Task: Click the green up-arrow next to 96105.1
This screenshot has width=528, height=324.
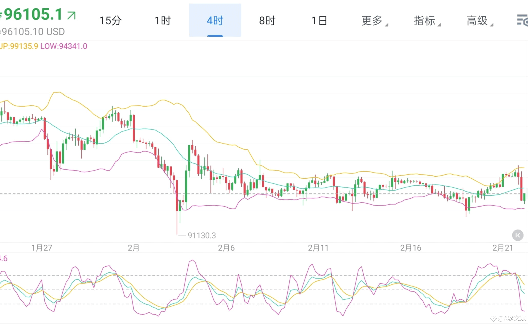Action: 71,15
